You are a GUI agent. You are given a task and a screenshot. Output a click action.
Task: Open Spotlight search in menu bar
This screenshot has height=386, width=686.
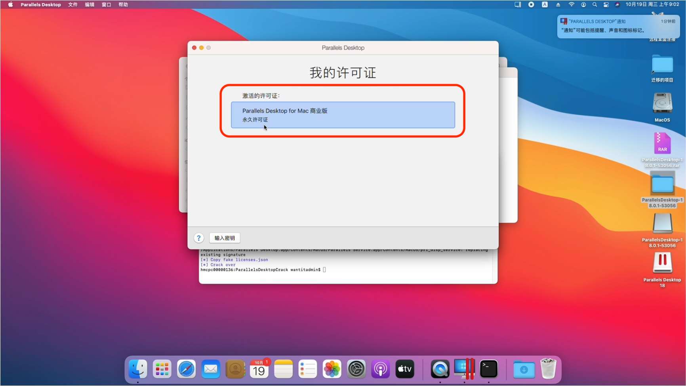tap(595, 5)
